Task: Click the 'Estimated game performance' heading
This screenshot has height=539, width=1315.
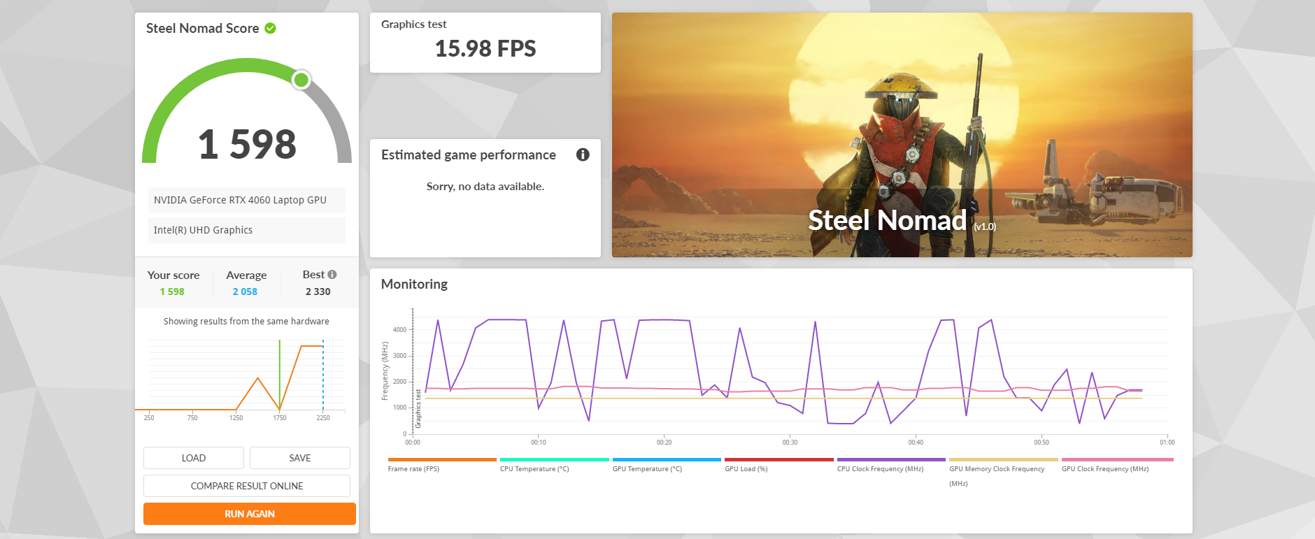Action: tap(469, 154)
